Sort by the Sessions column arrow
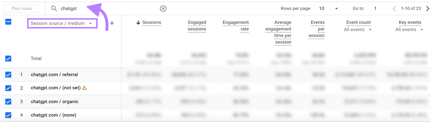The width and height of the screenshot is (431, 122). (x=138, y=22)
